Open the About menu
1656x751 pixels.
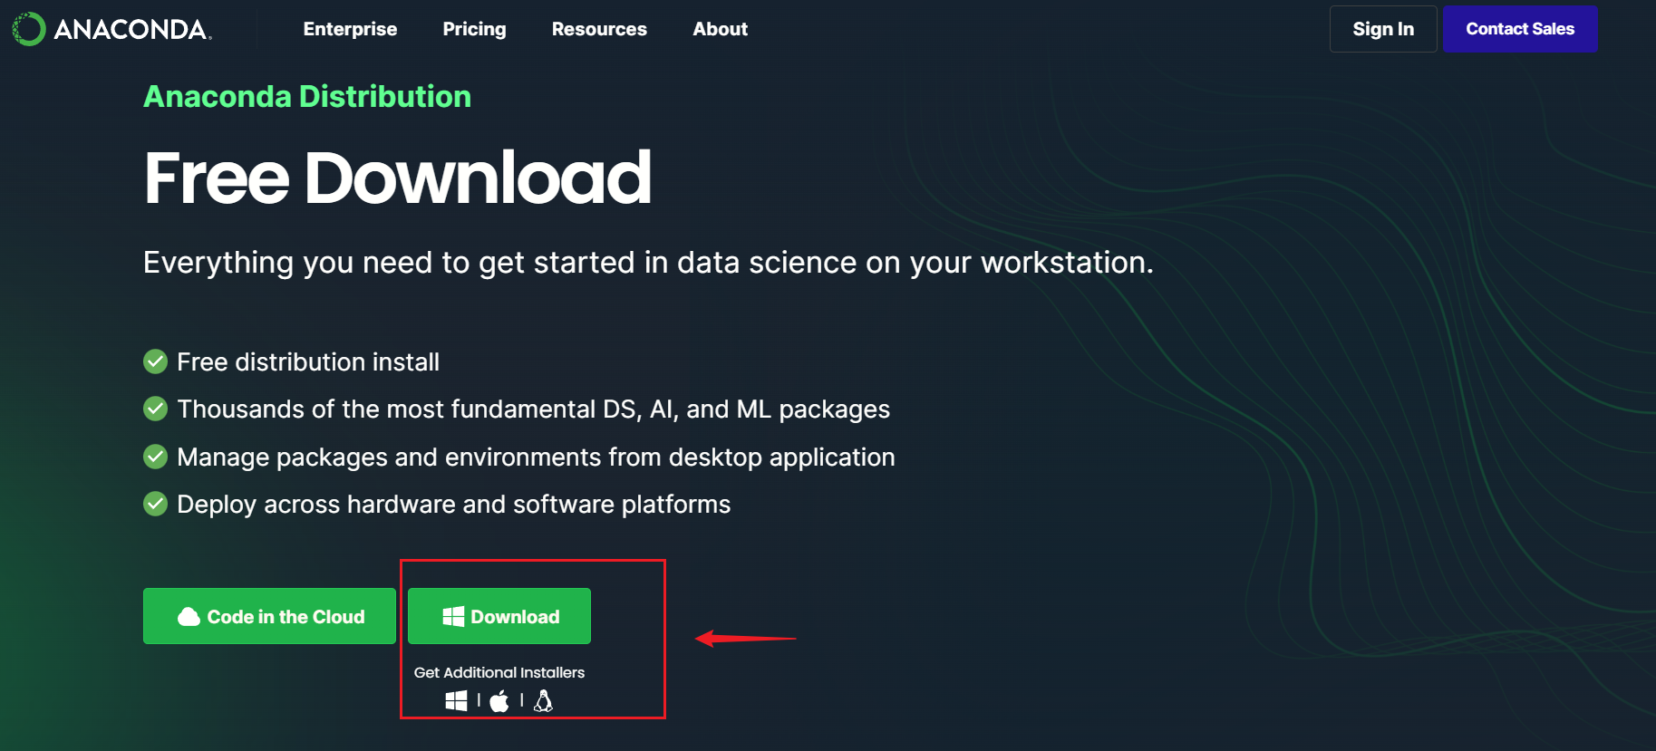[721, 29]
